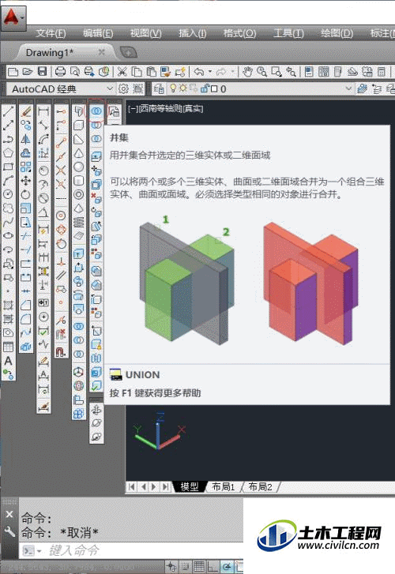Image resolution: width=395 pixels, height=574 pixels.
Task: Open the 文件(F) menu
Action: 51,34
